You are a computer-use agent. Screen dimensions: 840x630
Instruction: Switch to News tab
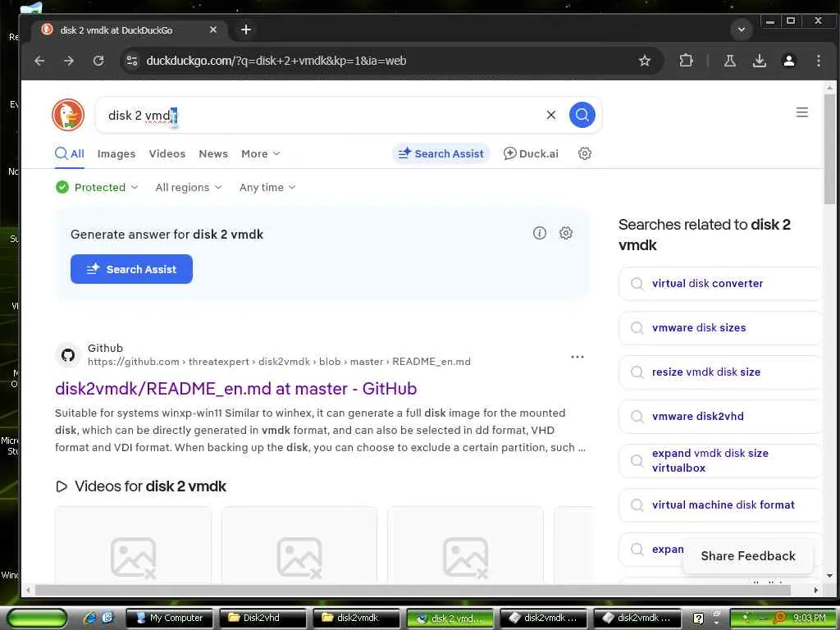click(x=213, y=153)
